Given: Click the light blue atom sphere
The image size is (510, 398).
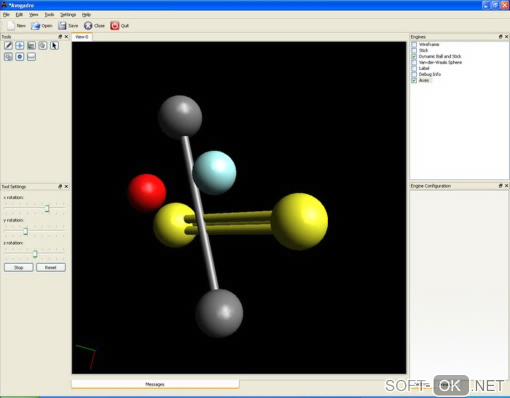Looking at the screenshot, I should (214, 172).
